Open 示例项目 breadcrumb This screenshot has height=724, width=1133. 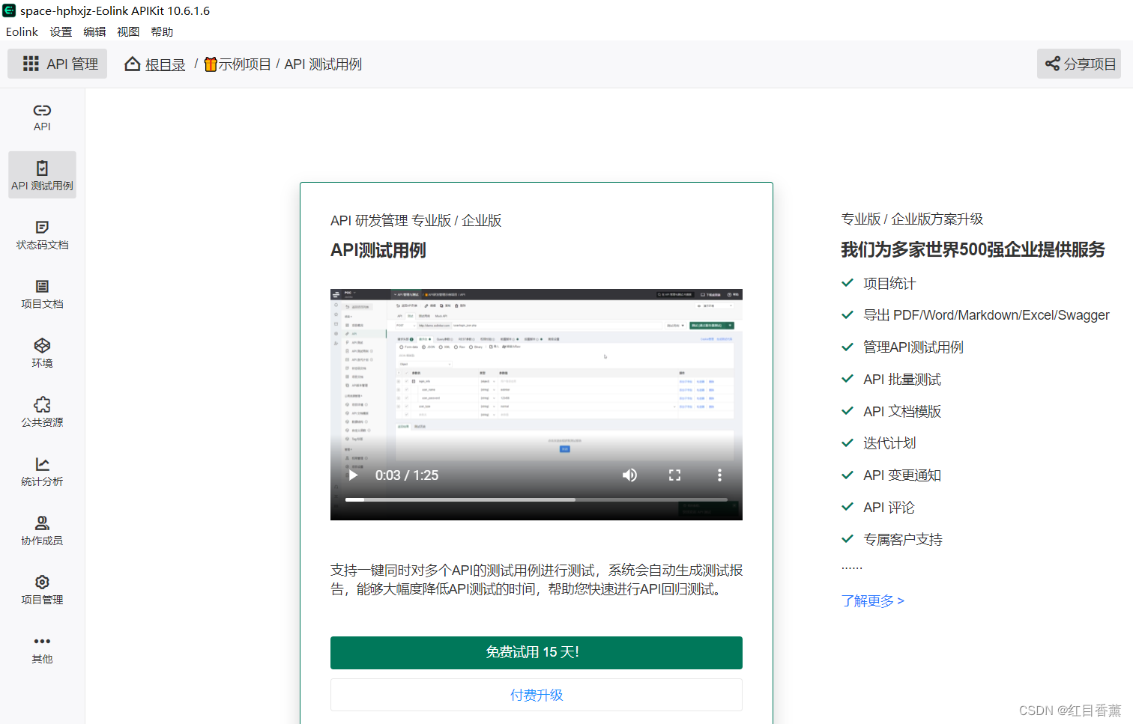244,64
